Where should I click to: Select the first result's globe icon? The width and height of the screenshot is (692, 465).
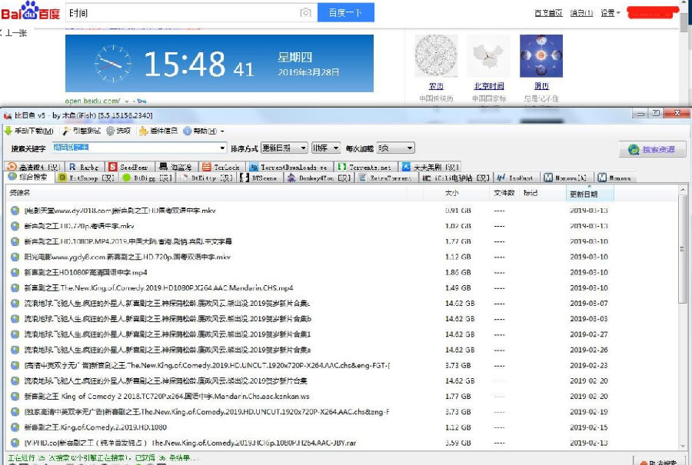(15, 211)
